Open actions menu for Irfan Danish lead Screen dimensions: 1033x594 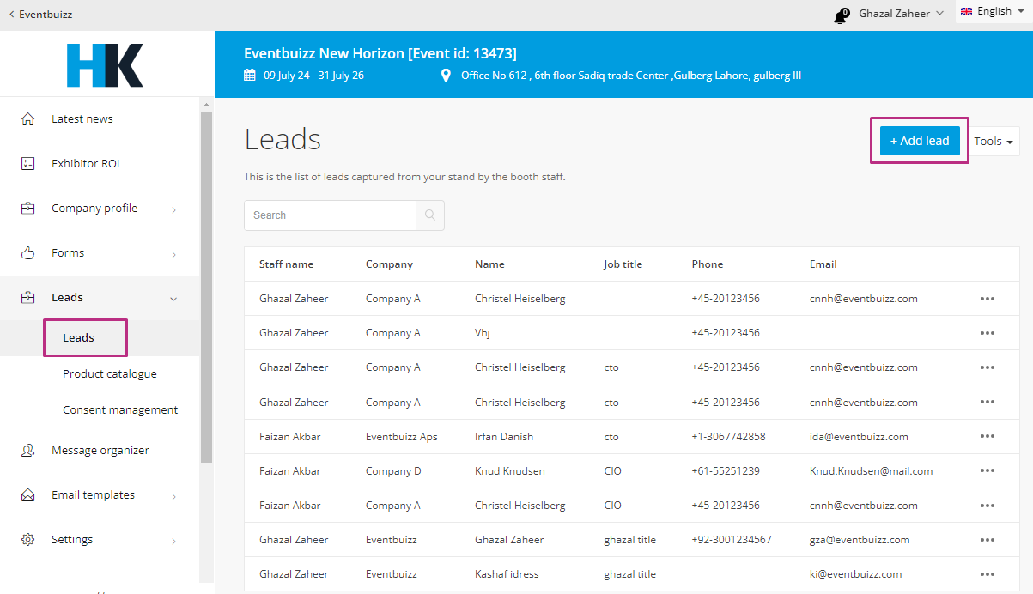987,437
